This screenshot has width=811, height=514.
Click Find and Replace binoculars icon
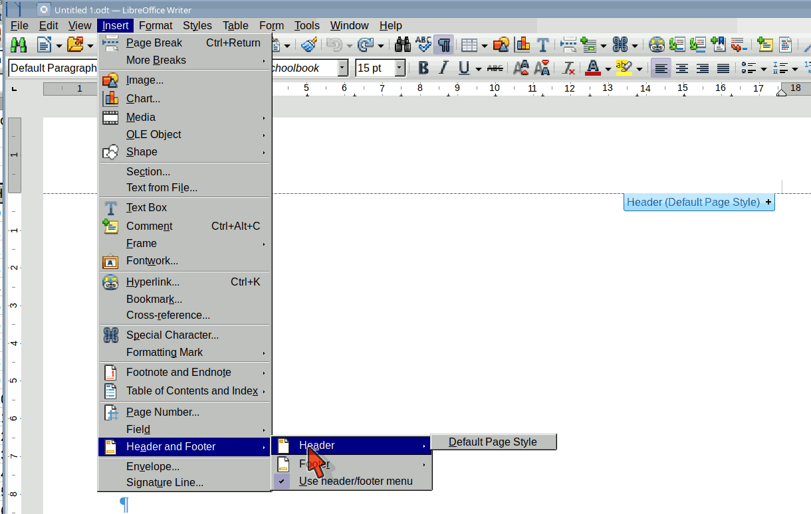point(403,44)
